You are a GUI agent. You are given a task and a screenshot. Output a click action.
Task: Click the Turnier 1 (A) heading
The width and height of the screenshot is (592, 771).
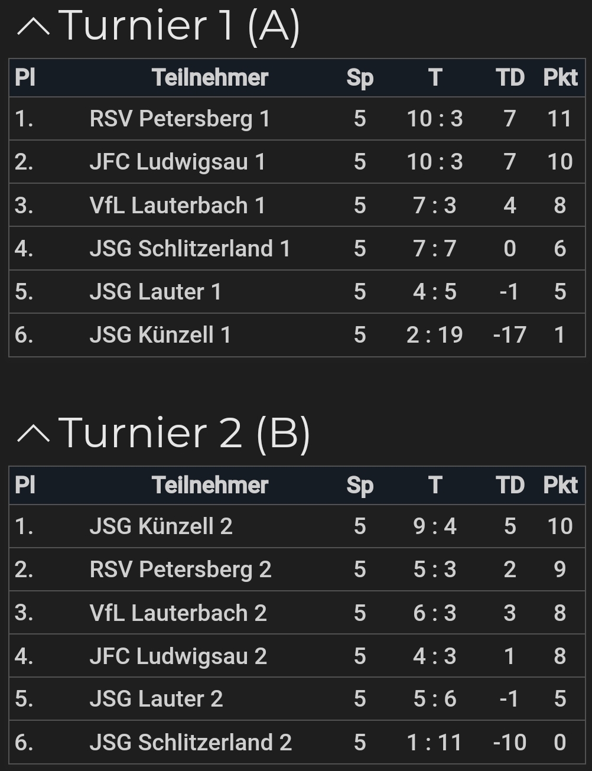(x=179, y=27)
